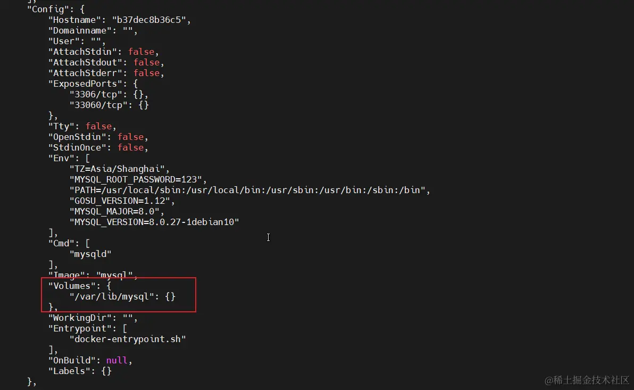
Task: Click the "AttachStdout": false line
Action: (x=106, y=62)
